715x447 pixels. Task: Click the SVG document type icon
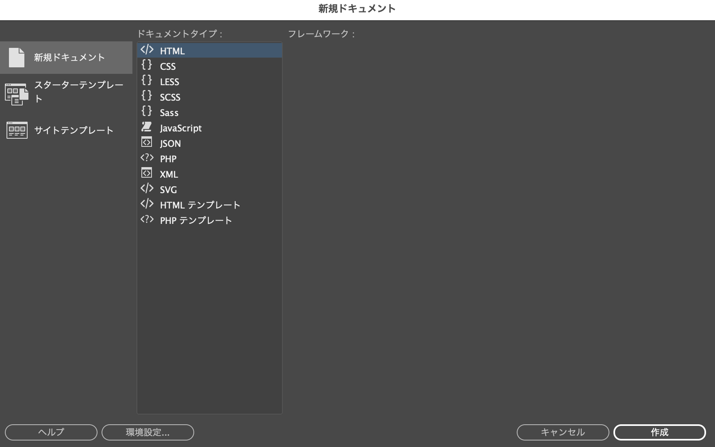click(147, 189)
